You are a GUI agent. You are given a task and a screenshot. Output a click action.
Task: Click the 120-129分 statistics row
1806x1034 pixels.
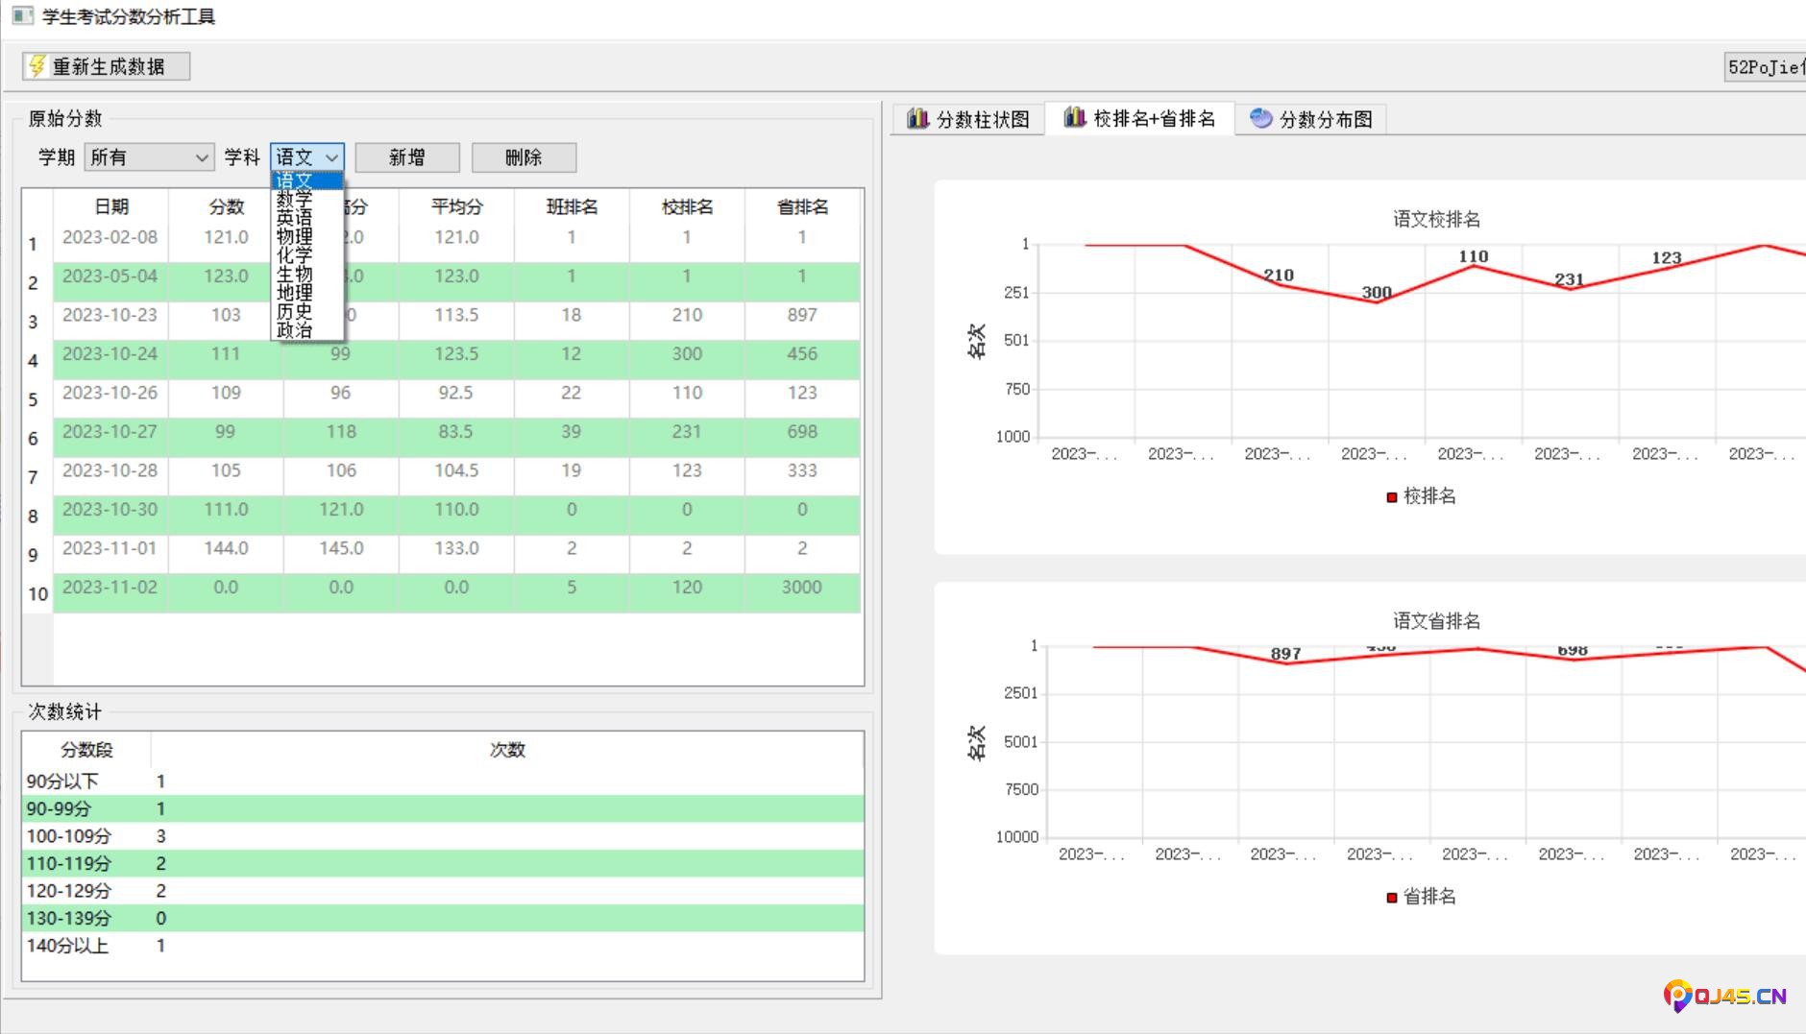tap(443, 891)
